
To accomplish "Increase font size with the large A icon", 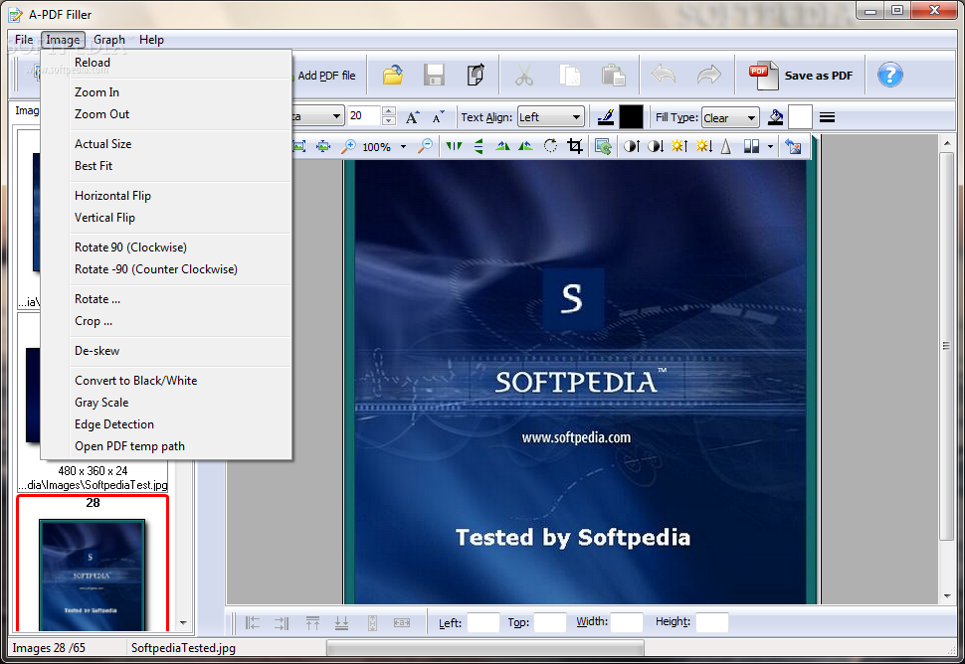I will 412,117.
